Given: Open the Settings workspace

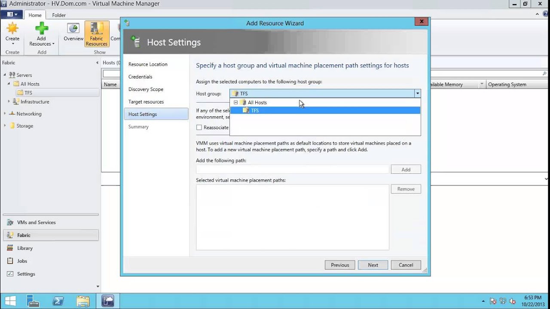Looking at the screenshot, I should point(51,274).
